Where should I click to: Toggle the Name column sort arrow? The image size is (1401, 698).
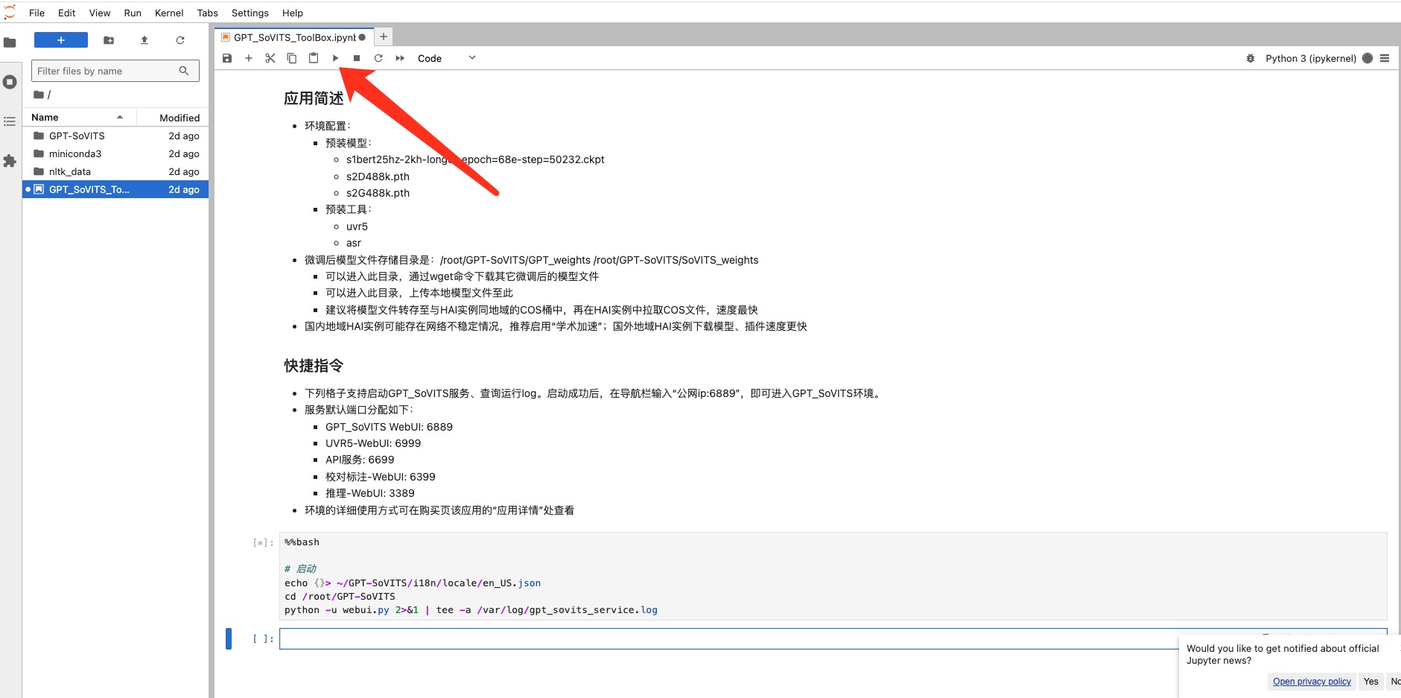[x=120, y=116]
